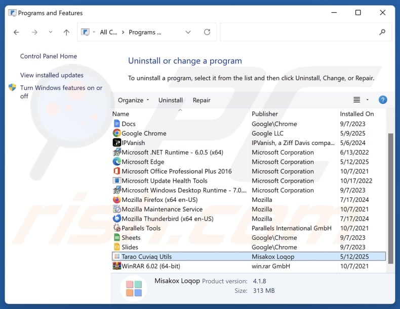The width and height of the screenshot is (400, 309).
Task: Open Control Panel Home link
Action: [x=49, y=56]
